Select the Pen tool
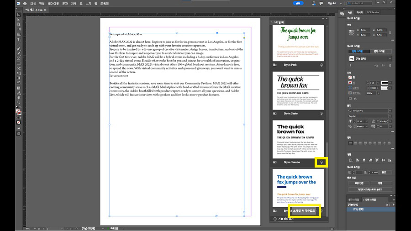The height and width of the screenshot is (231, 411). coord(19,49)
